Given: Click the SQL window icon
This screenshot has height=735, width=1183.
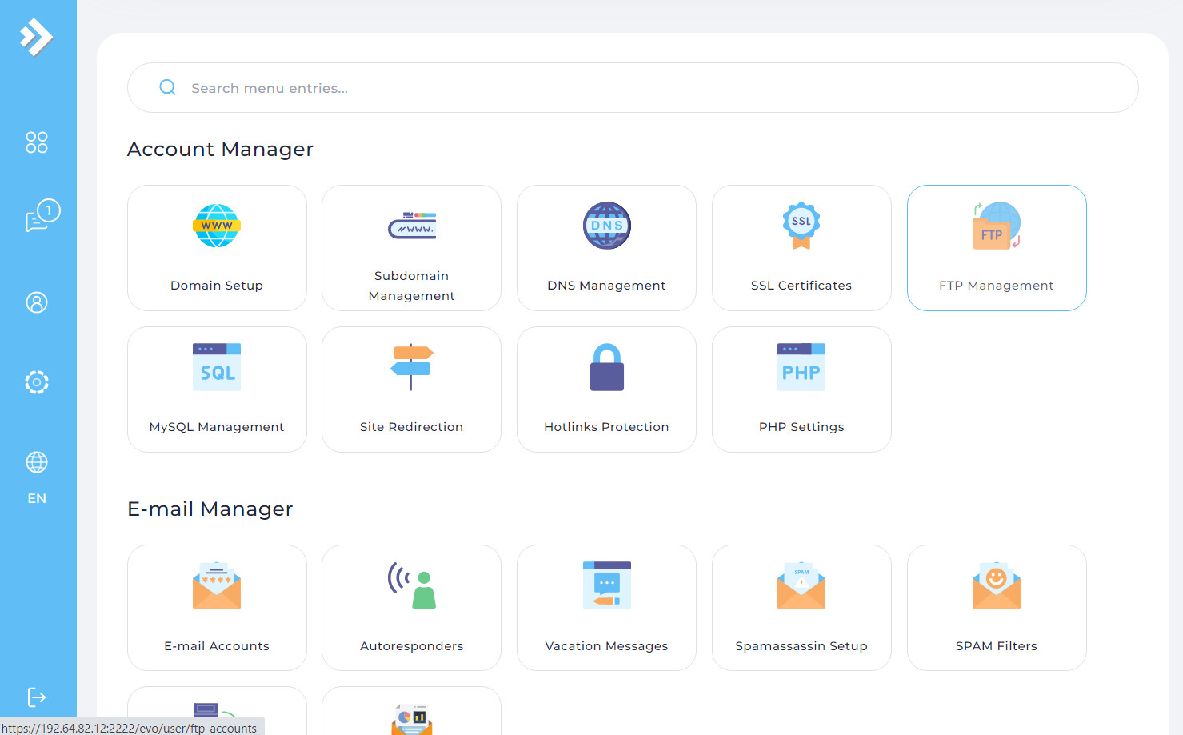Looking at the screenshot, I should pos(217,367).
